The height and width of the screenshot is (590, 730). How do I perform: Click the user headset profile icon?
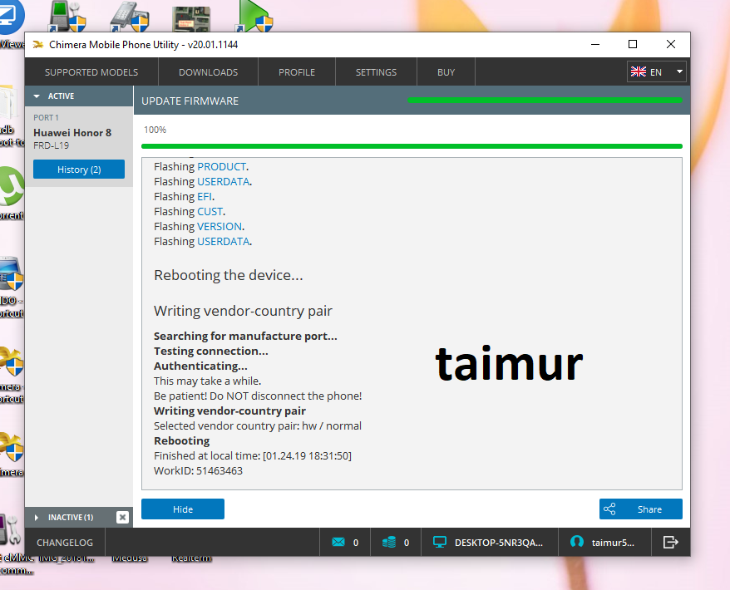pos(576,542)
